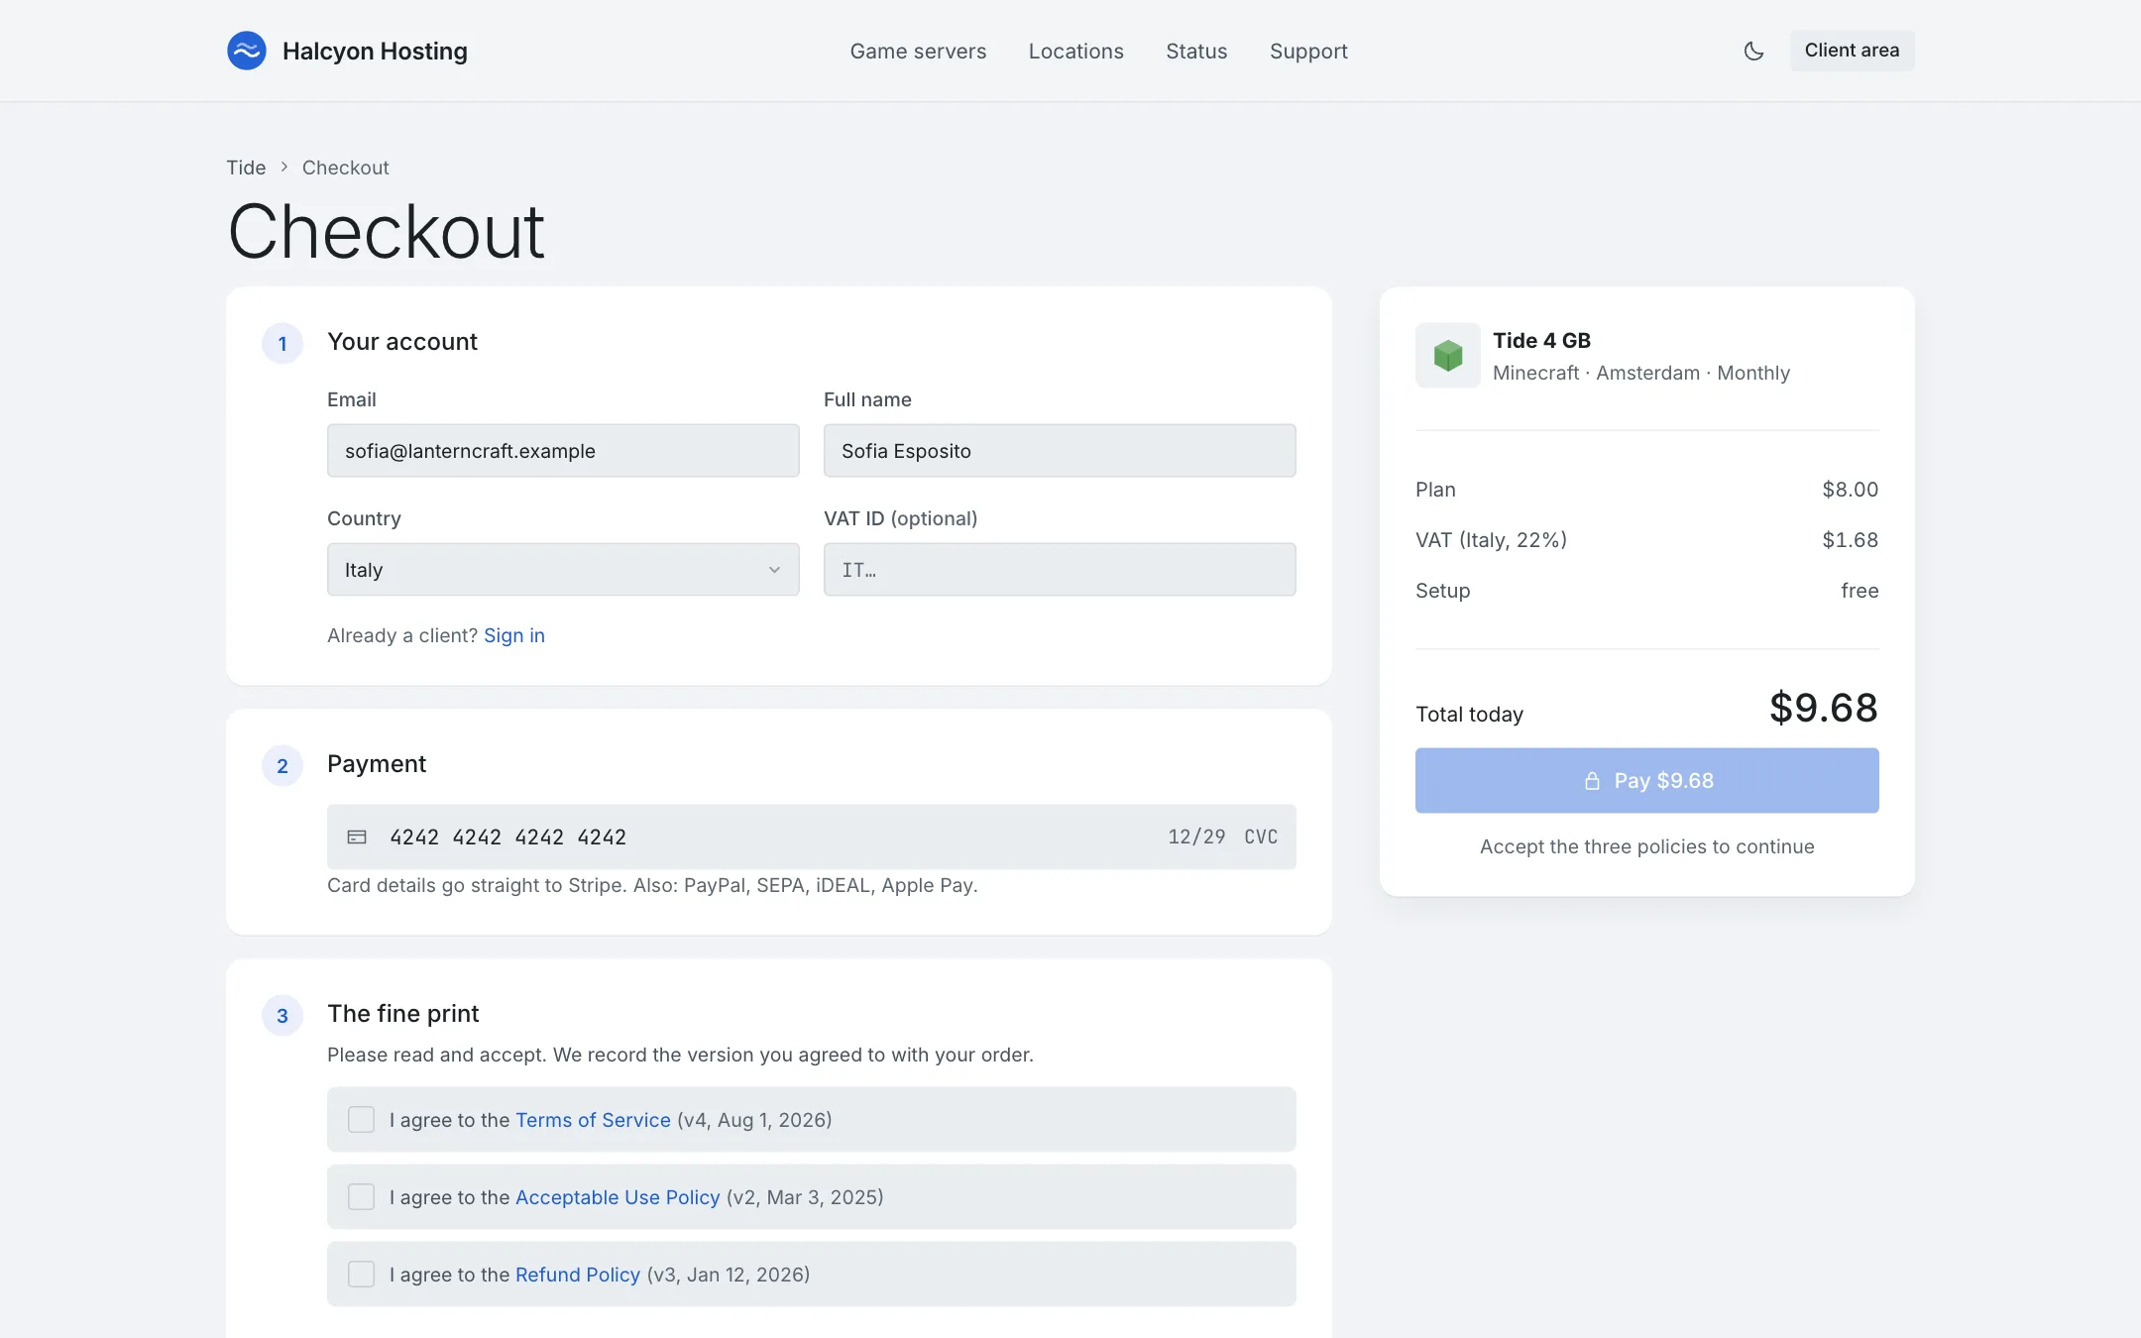This screenshot has height=1338, width=2141.
Task: Click the CVC card field
Action: coord(1261,837)
